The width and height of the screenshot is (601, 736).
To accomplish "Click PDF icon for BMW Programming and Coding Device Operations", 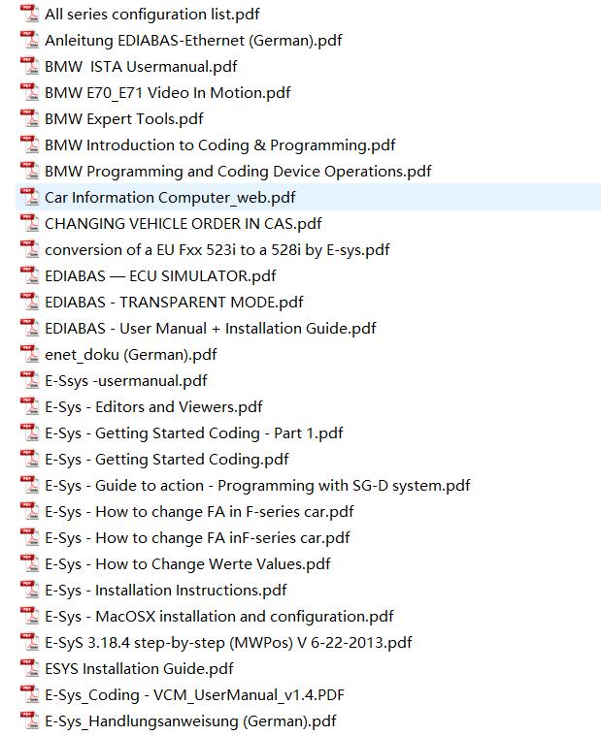I will coord(29,172).
